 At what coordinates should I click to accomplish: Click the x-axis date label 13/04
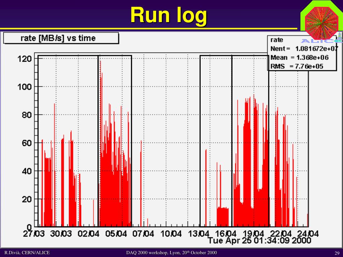(199, 234)
